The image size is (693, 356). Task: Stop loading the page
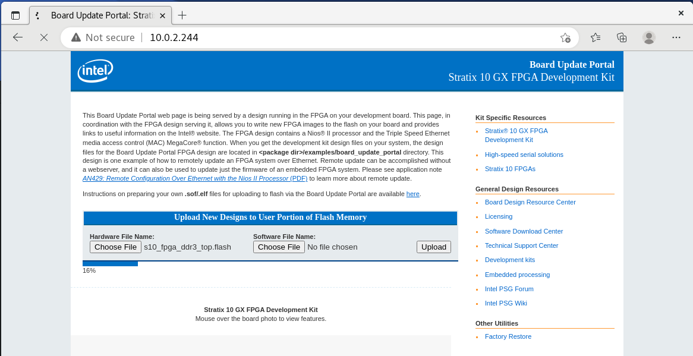43,37
